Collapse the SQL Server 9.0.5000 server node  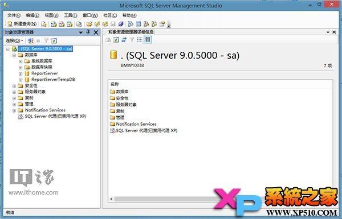[7, 49]
